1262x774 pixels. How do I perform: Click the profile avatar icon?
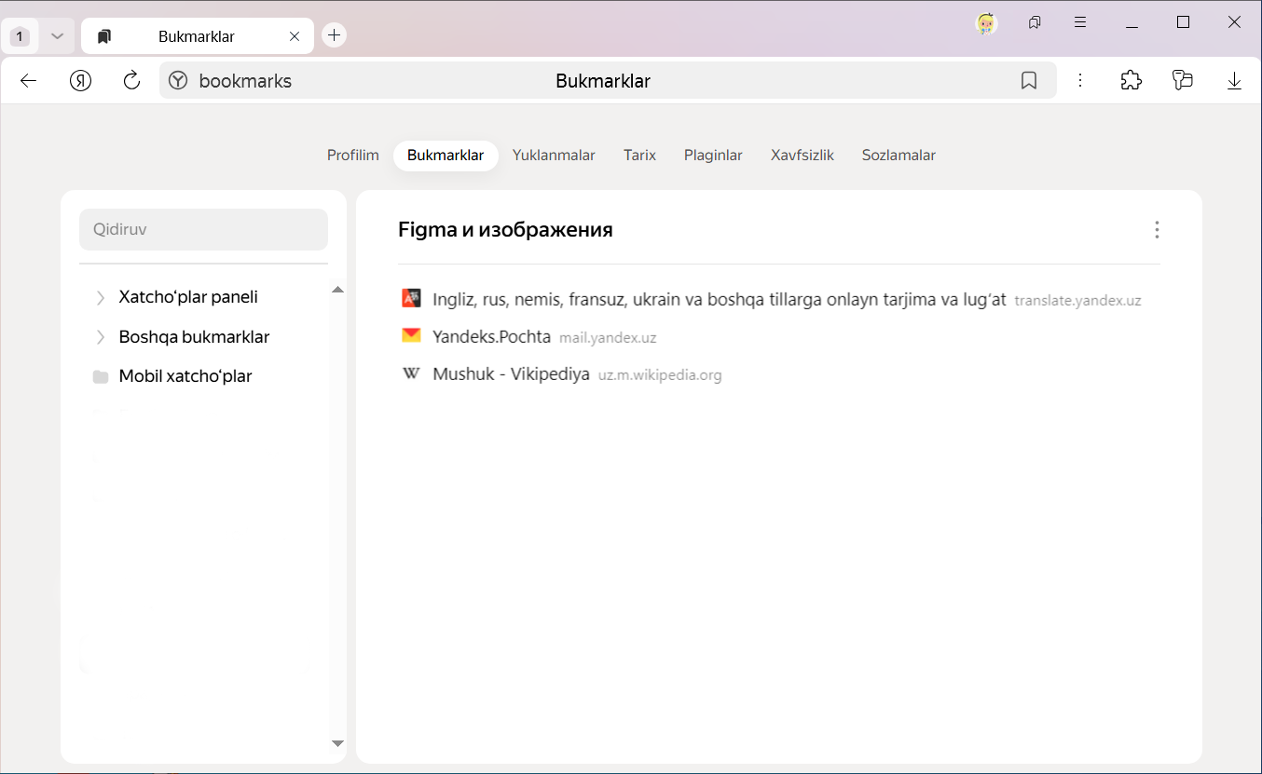coord(986,23)
